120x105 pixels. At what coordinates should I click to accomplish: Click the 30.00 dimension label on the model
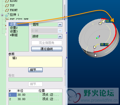(104, 44)
